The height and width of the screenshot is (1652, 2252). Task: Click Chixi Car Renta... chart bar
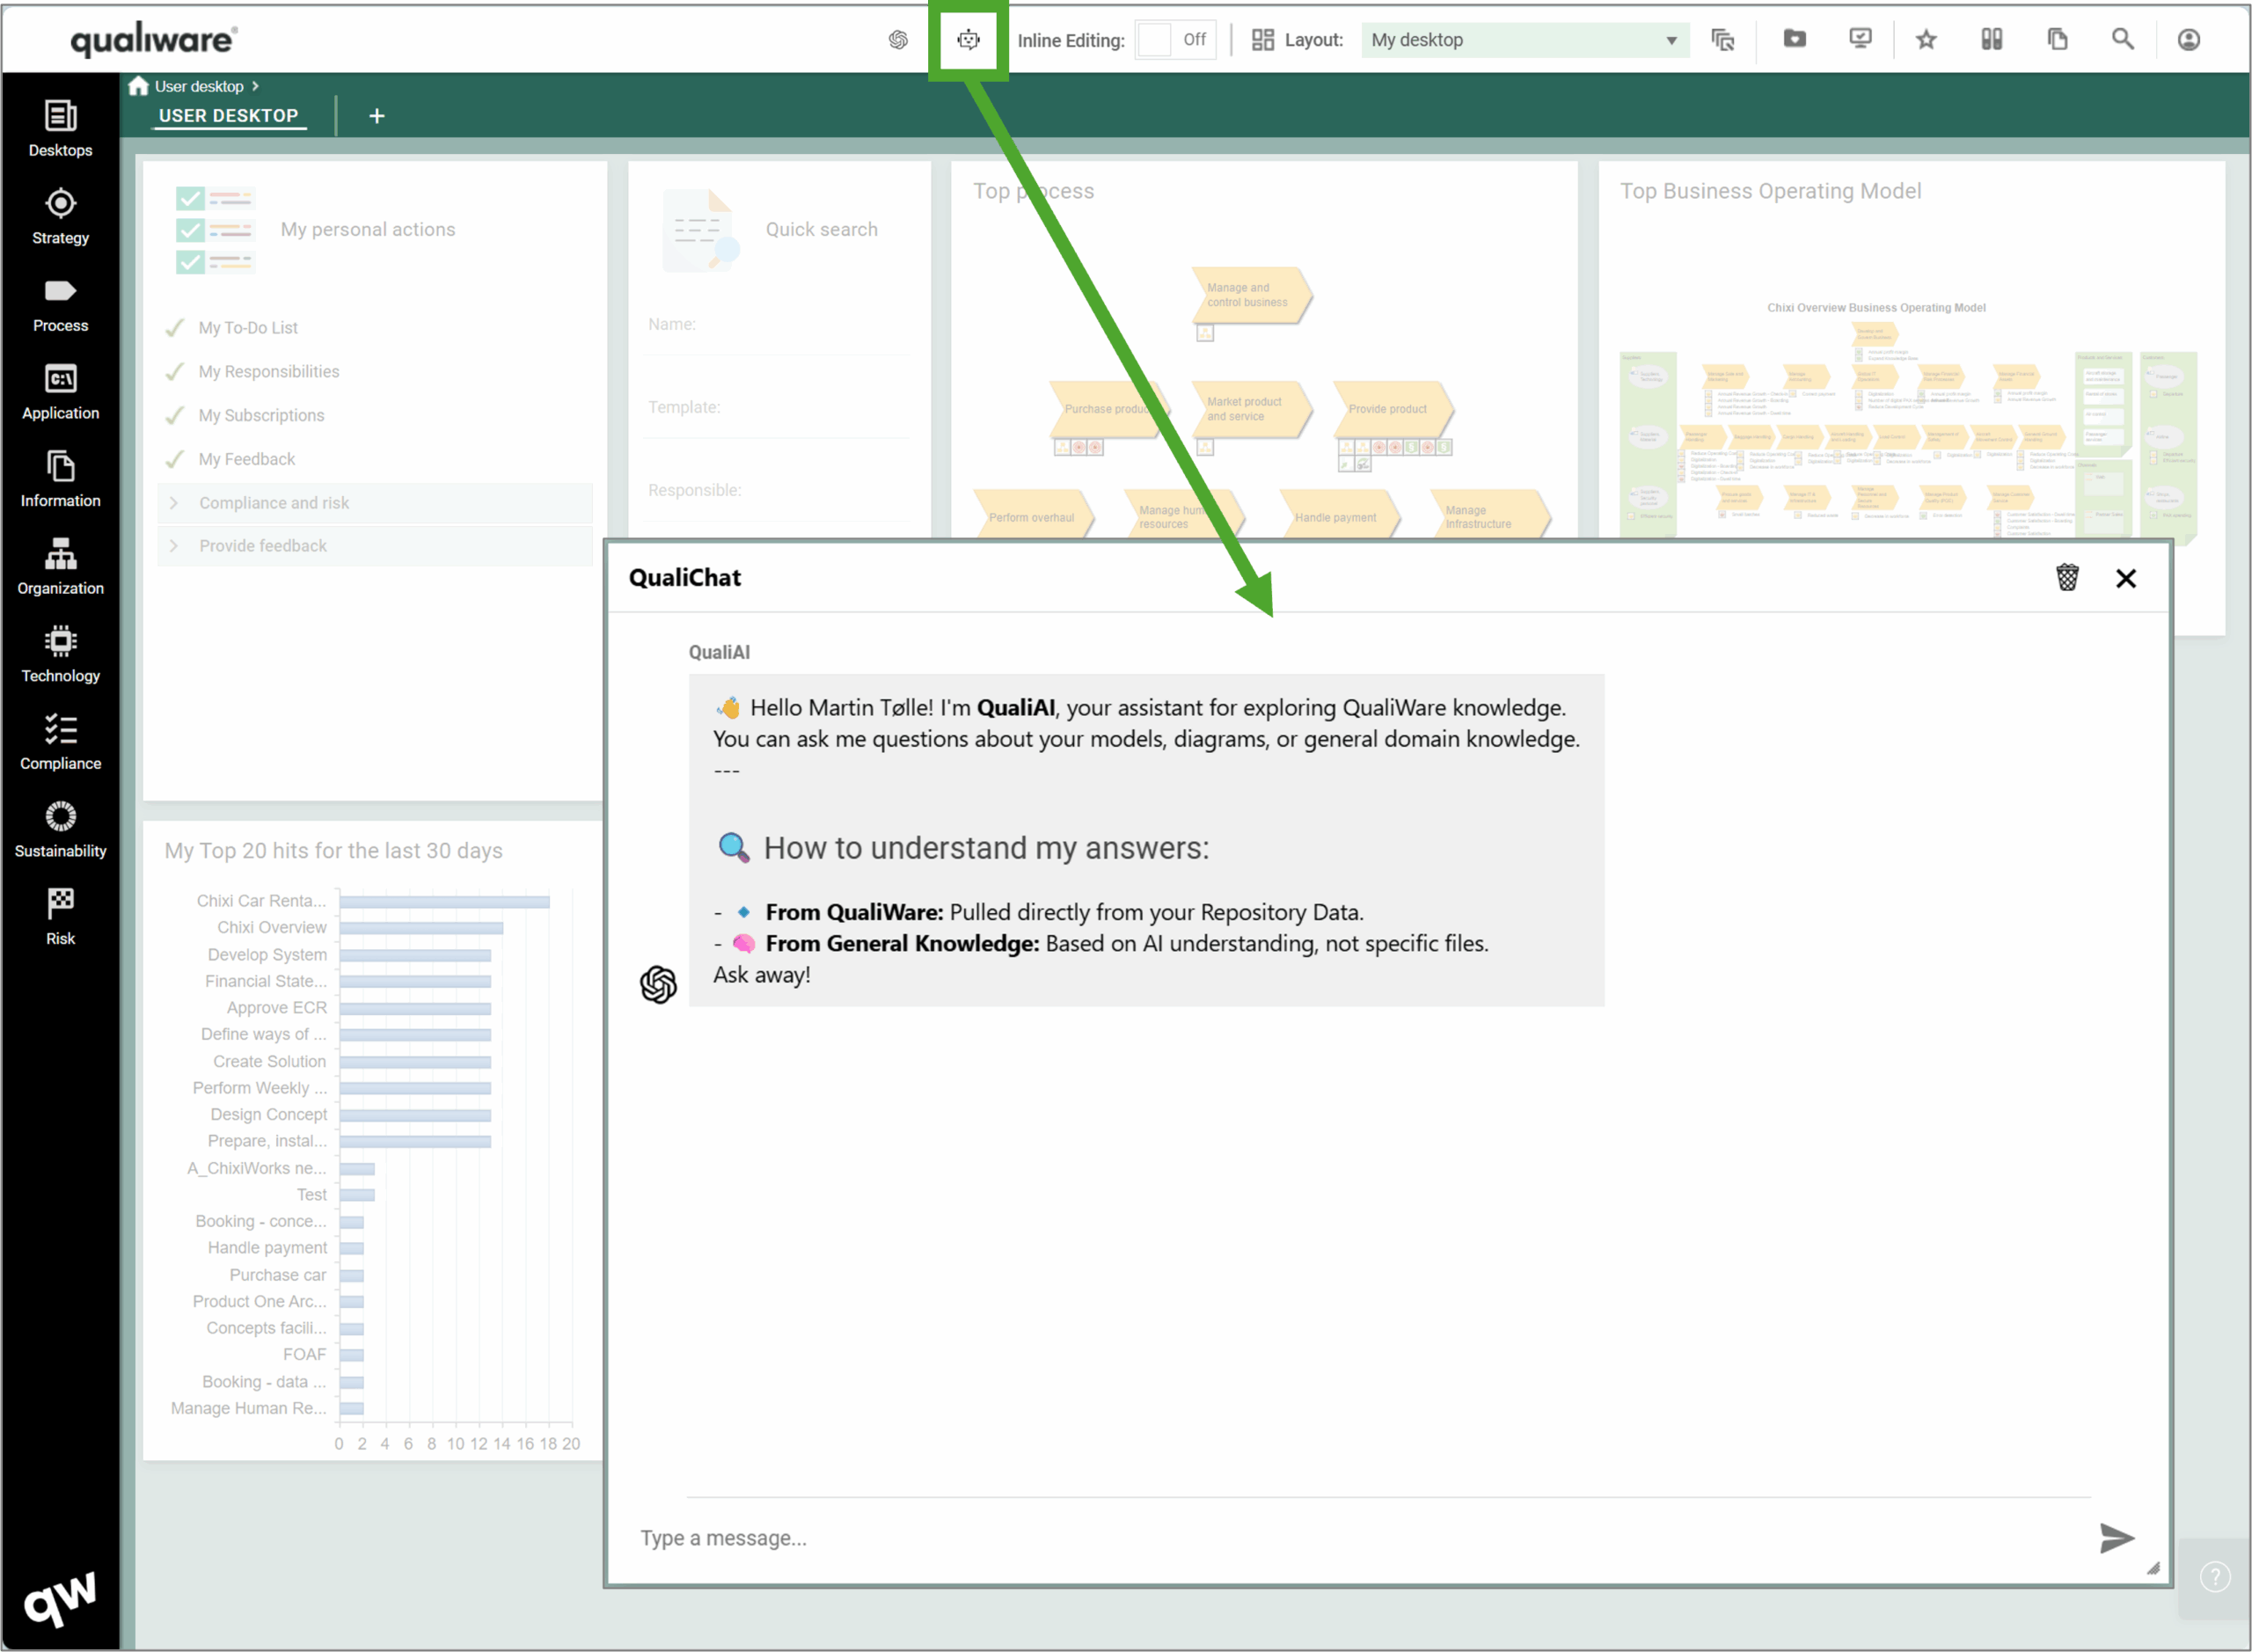point(444,901)
